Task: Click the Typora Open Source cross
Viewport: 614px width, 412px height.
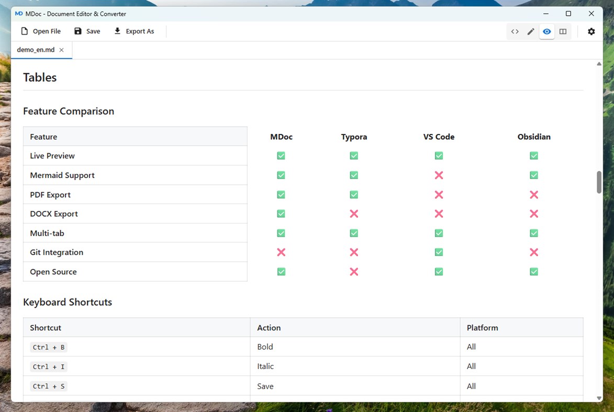Action: [x=354, y=272]
